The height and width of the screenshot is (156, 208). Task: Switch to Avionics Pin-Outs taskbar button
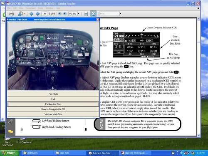pyautogui.click(x=103, y=153)
